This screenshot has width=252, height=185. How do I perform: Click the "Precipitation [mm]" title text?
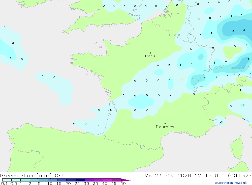(x=26, y=176)
